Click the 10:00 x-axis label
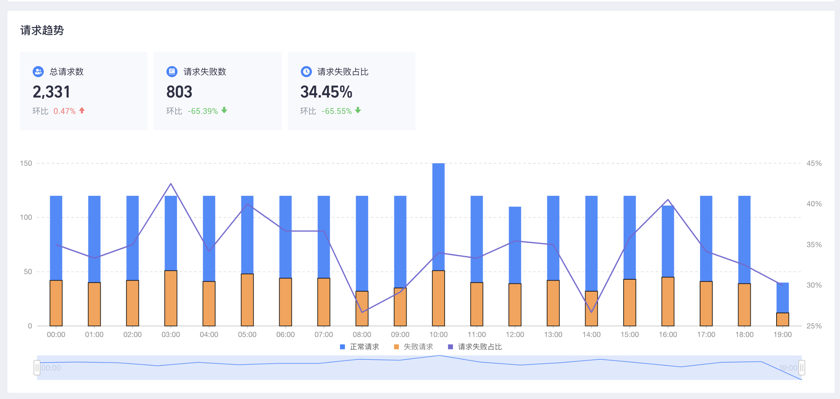The width and height of the screenshot is (840, 399). tap(438, 335)
